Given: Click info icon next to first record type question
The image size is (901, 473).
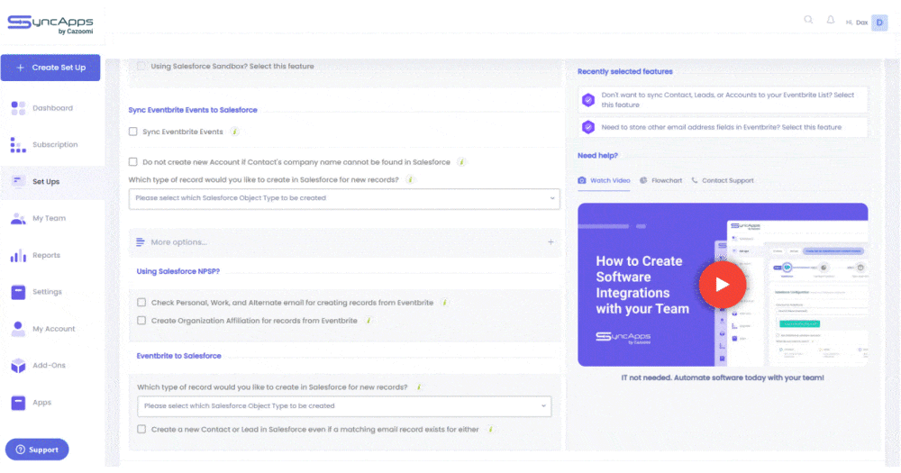Looking at the screenshot, I should point(410,179).
